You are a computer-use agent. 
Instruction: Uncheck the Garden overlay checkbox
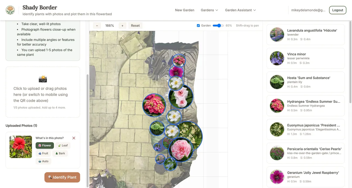click(198, 25)
